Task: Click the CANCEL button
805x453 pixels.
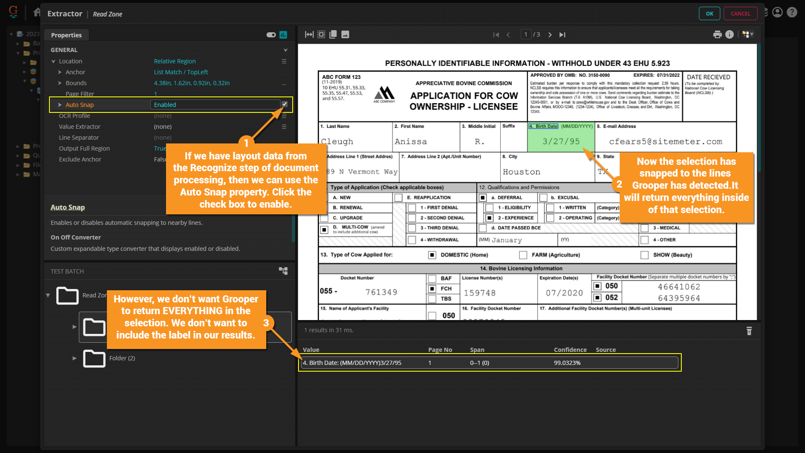Action: click(x=740, y=13)
